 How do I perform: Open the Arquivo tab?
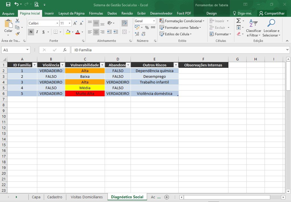(8, 13)
